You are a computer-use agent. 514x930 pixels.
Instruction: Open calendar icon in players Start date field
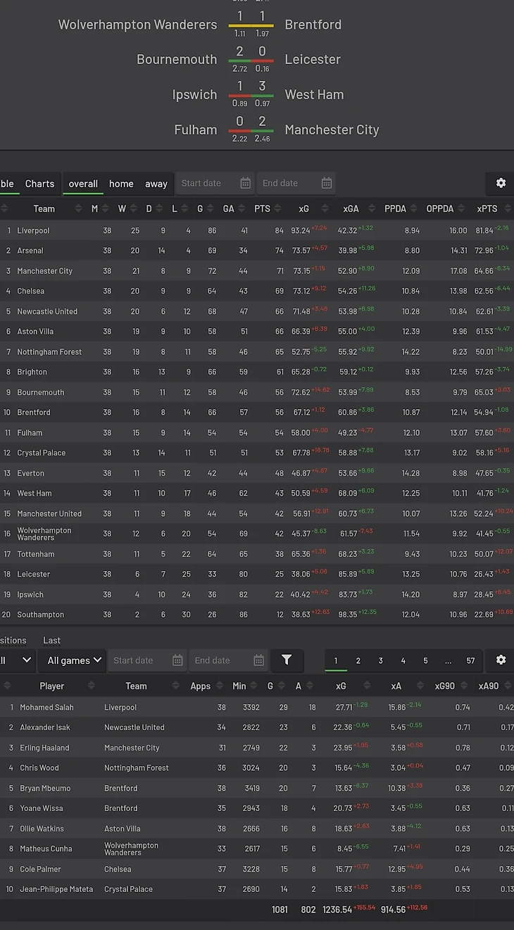(177, 660)
